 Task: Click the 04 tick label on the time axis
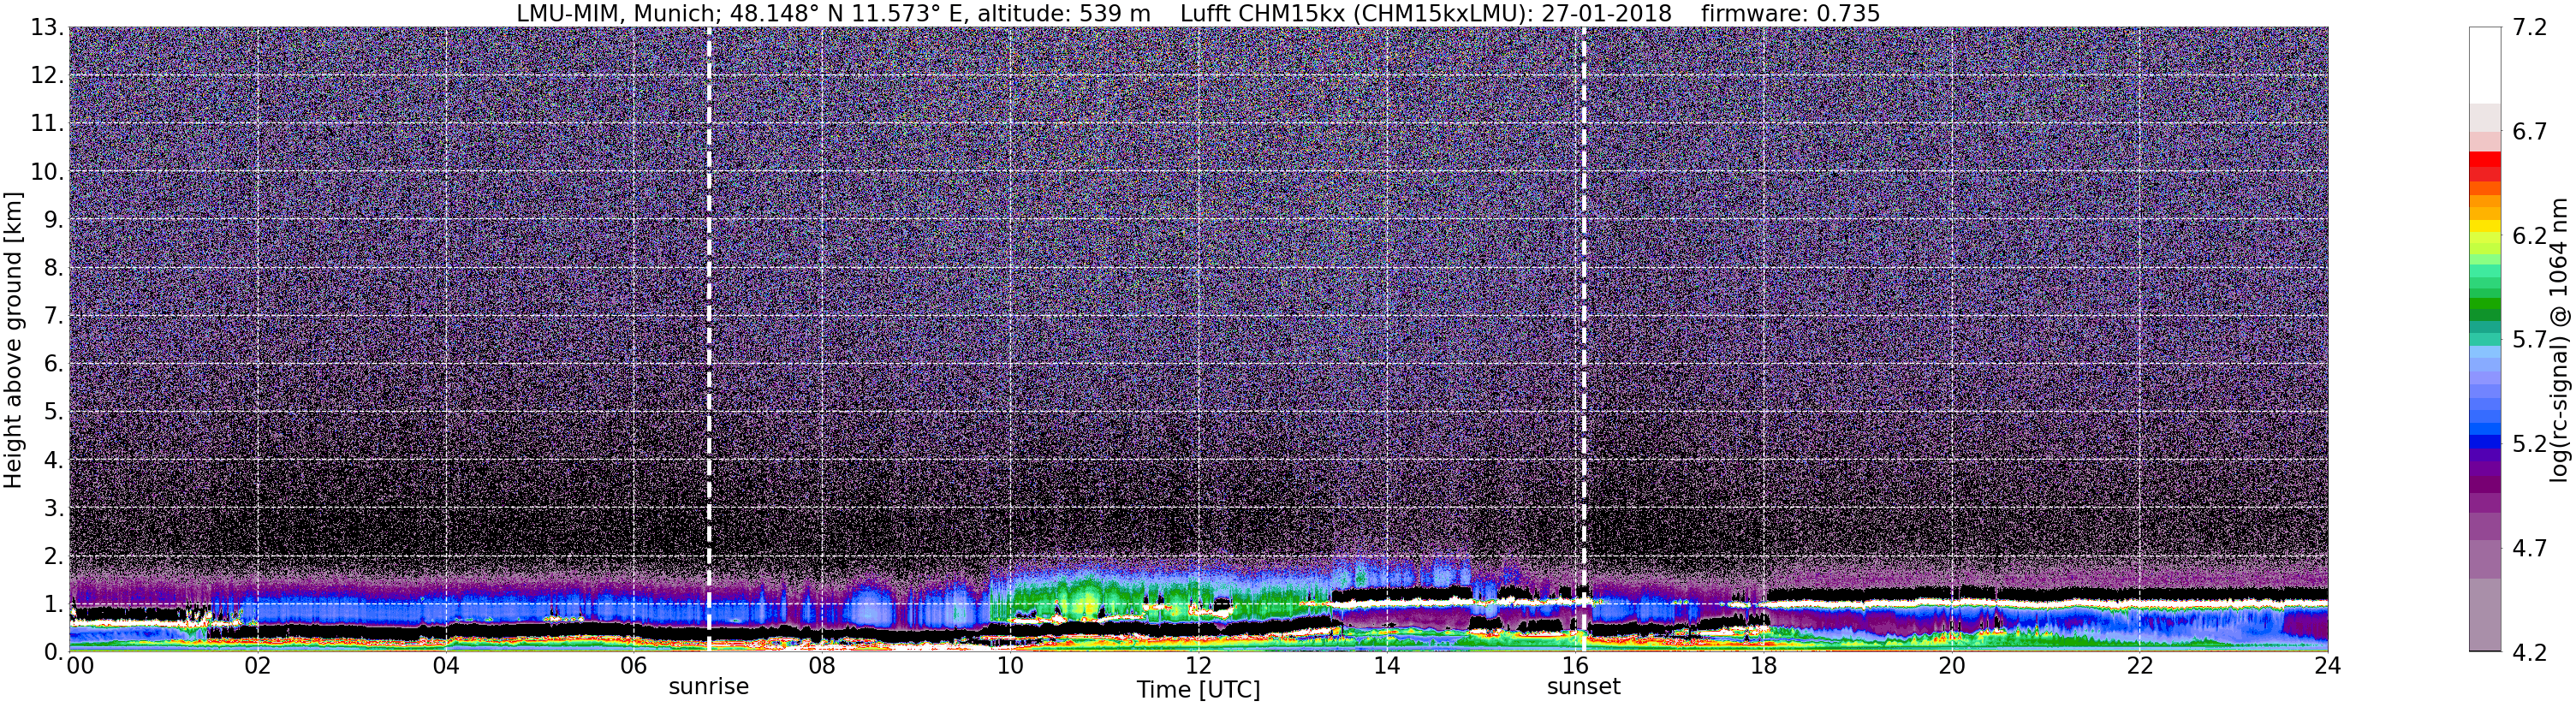[x=445, y=666]
